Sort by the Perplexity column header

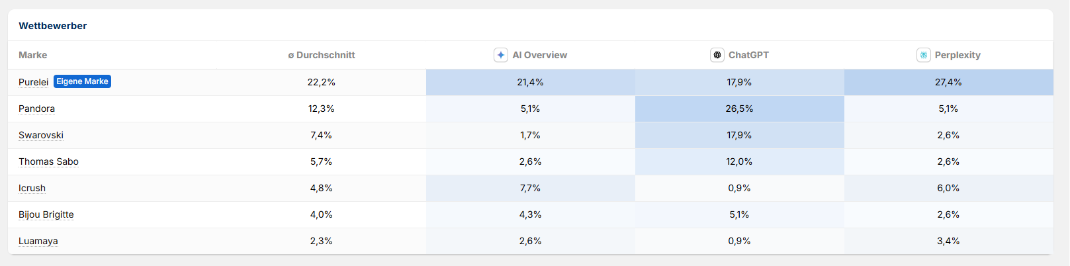point(958,55)
